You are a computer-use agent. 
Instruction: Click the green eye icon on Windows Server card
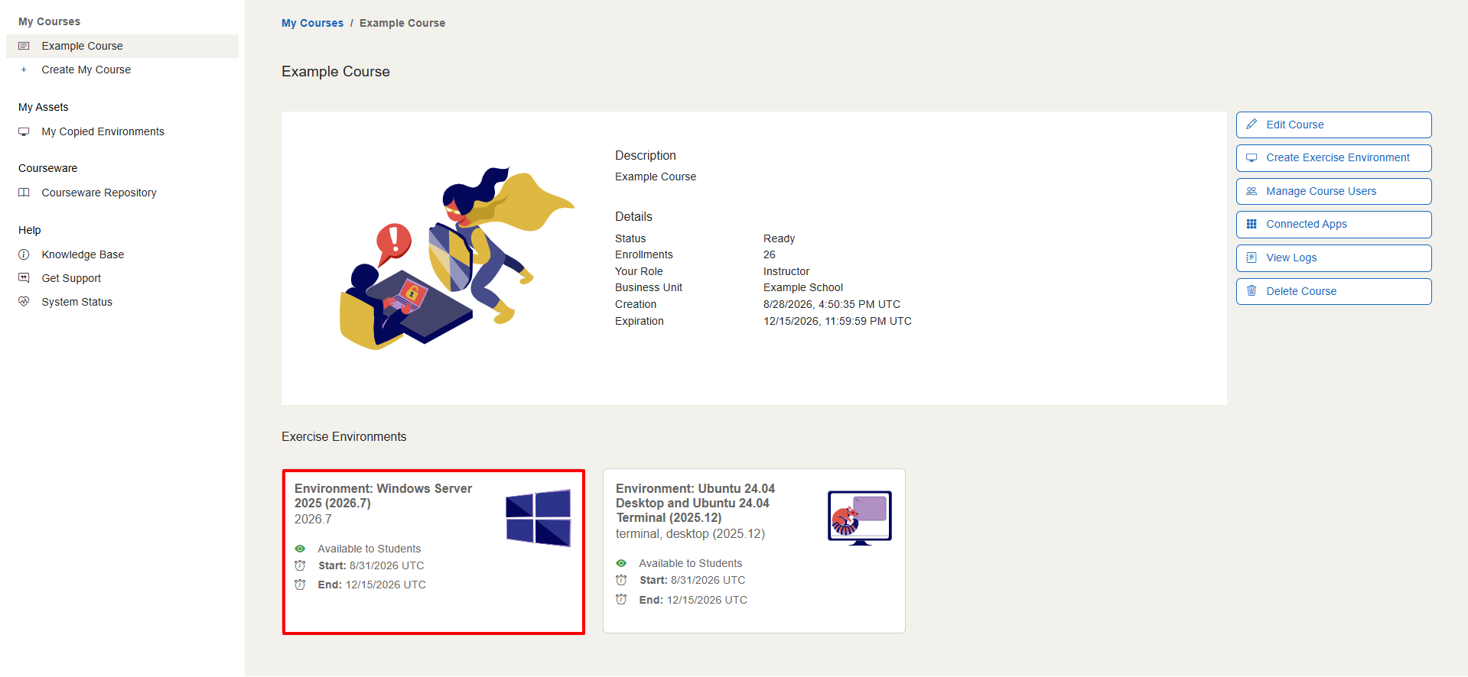click(x=300, y=549)
